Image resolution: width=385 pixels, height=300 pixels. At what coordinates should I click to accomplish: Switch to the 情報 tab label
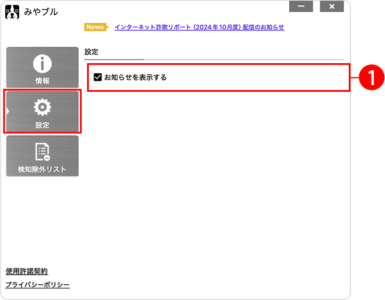coord(42,81)
